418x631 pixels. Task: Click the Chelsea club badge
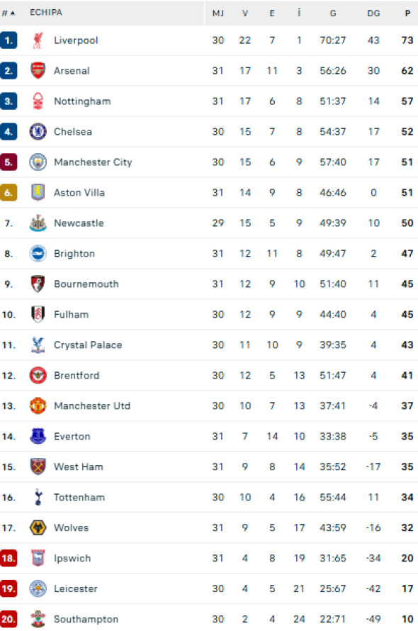(x=38, y=132)
